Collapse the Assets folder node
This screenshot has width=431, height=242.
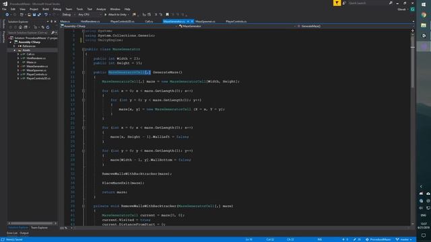point(15,50)
